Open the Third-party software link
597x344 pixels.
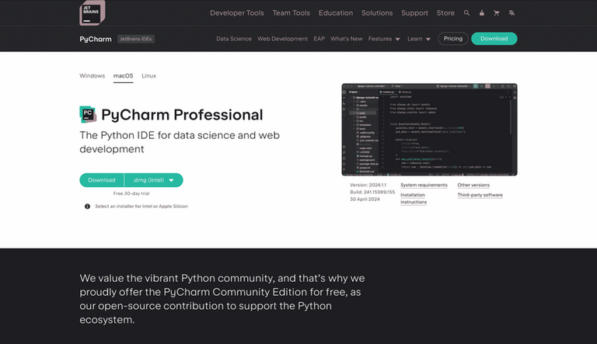point(480,195)
